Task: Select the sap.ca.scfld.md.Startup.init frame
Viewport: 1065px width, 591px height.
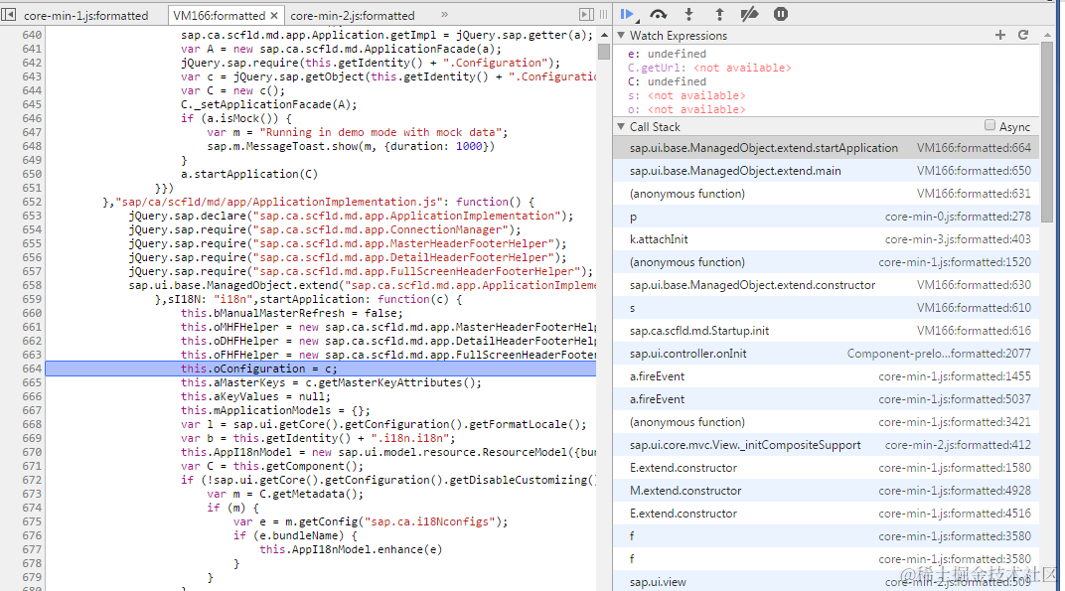Action: pyautogui.click(x=826, y=331)
